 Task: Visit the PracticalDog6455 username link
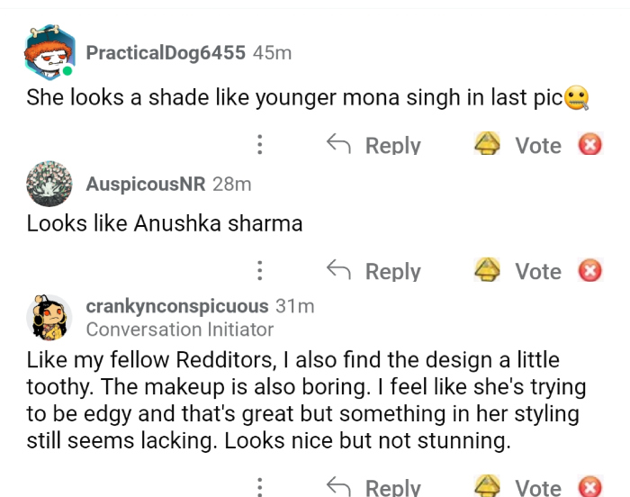click(x=166, y=53)
